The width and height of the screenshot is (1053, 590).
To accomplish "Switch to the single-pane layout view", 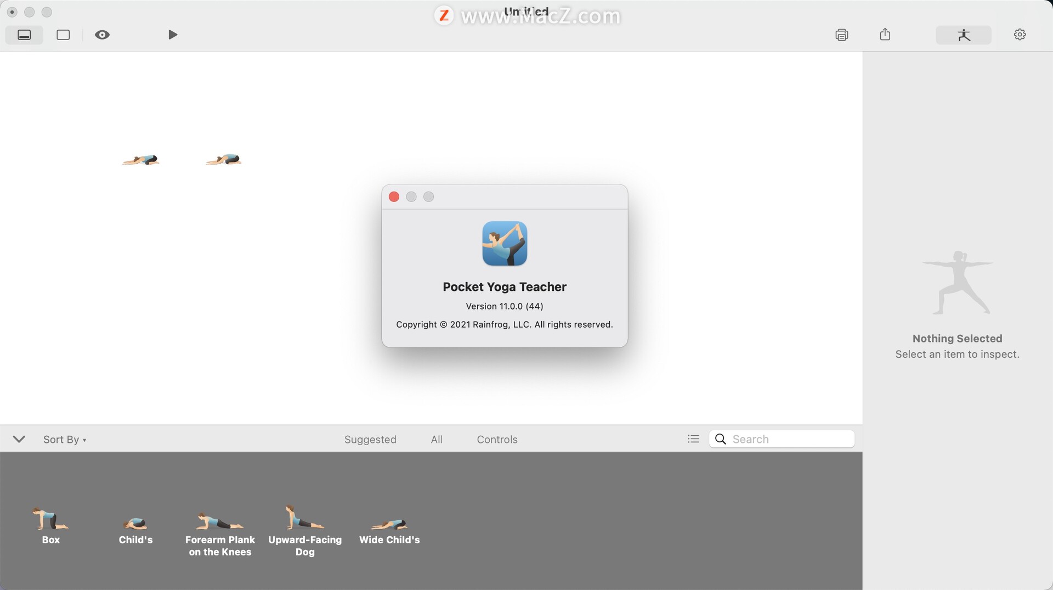I will pos(63,35).
